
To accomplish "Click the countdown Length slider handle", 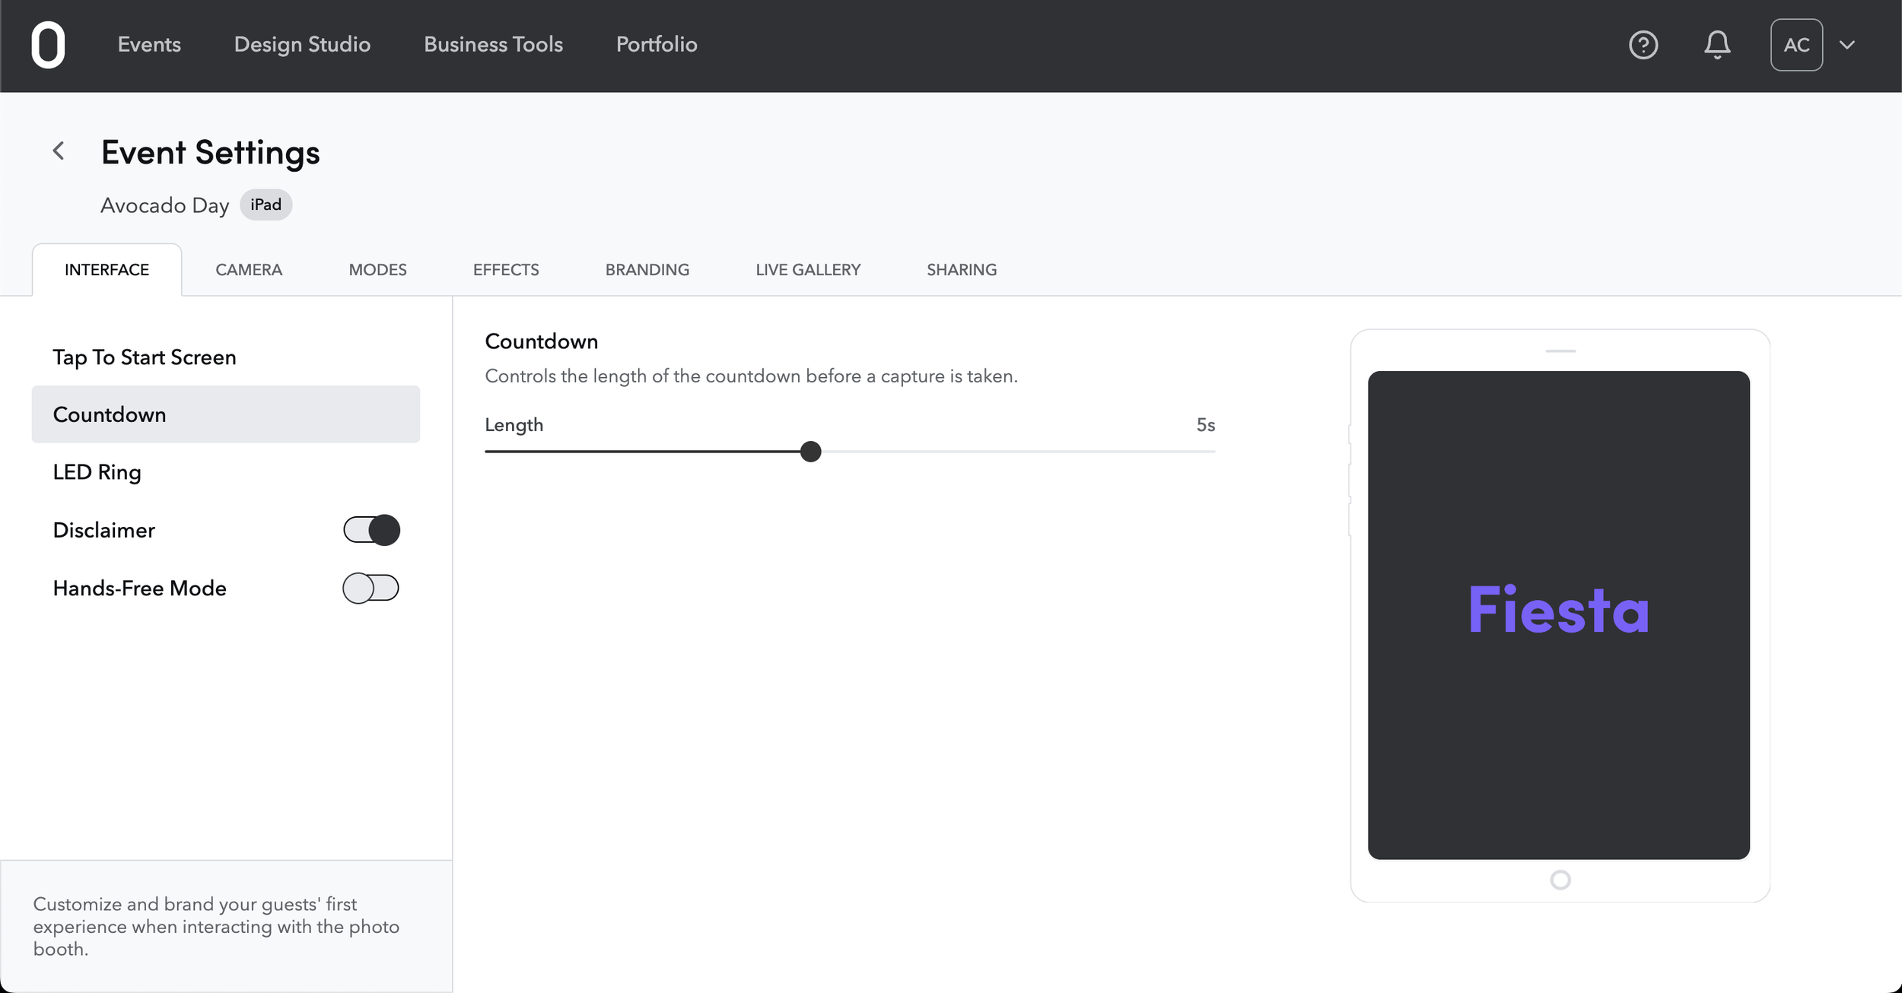I will 811,452.
